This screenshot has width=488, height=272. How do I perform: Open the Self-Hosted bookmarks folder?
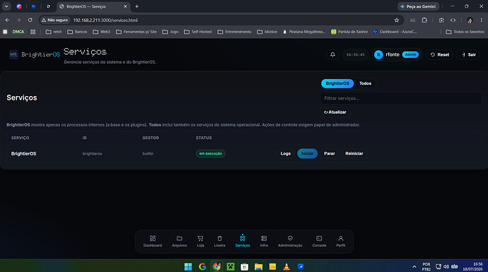[x=197, y=32]
